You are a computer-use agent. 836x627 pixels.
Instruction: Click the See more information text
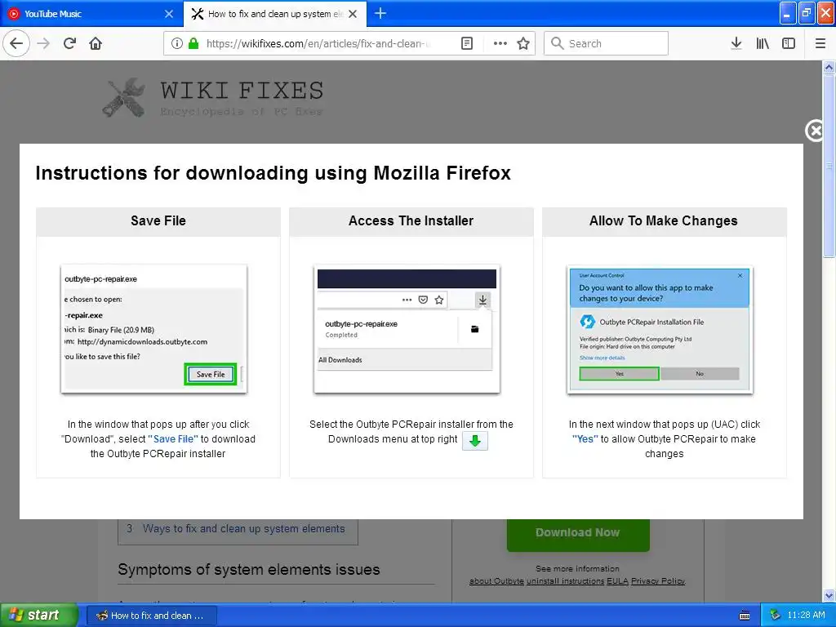(x=577, y=569)
